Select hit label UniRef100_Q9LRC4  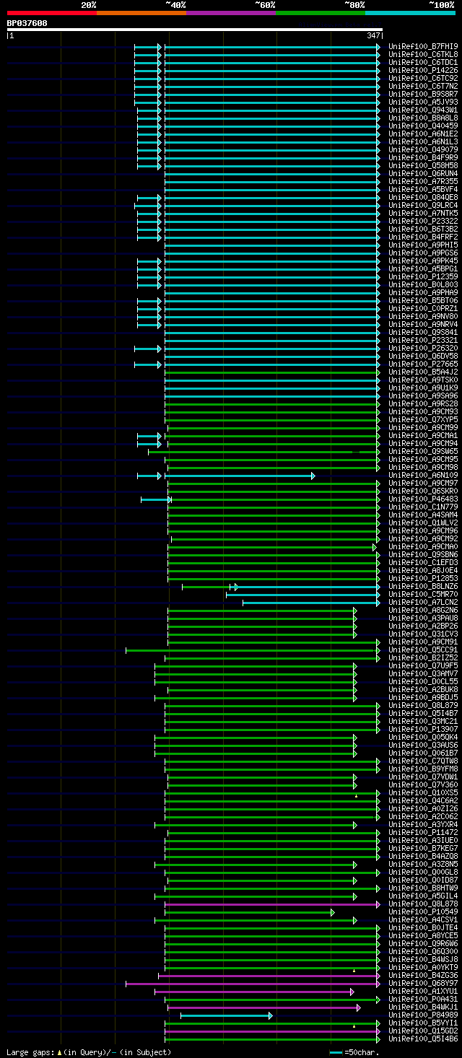[423, 205]
